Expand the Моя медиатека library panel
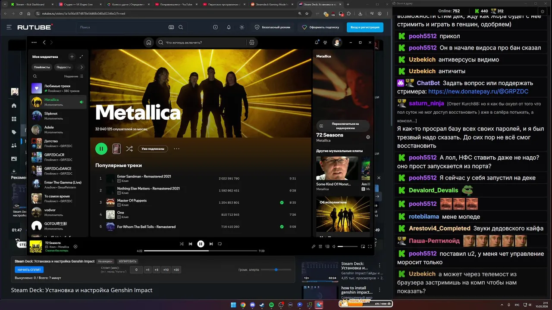 pos(81,56)
